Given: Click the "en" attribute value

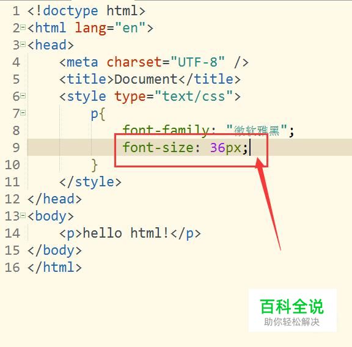Looking at the screenshot, I should click(130, 28).
